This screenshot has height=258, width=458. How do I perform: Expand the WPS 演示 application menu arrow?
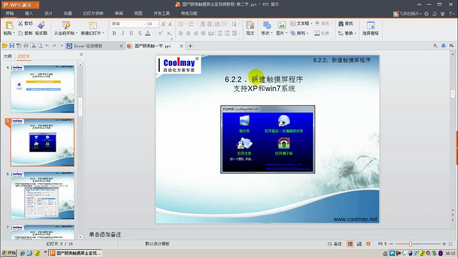point(37,5)
